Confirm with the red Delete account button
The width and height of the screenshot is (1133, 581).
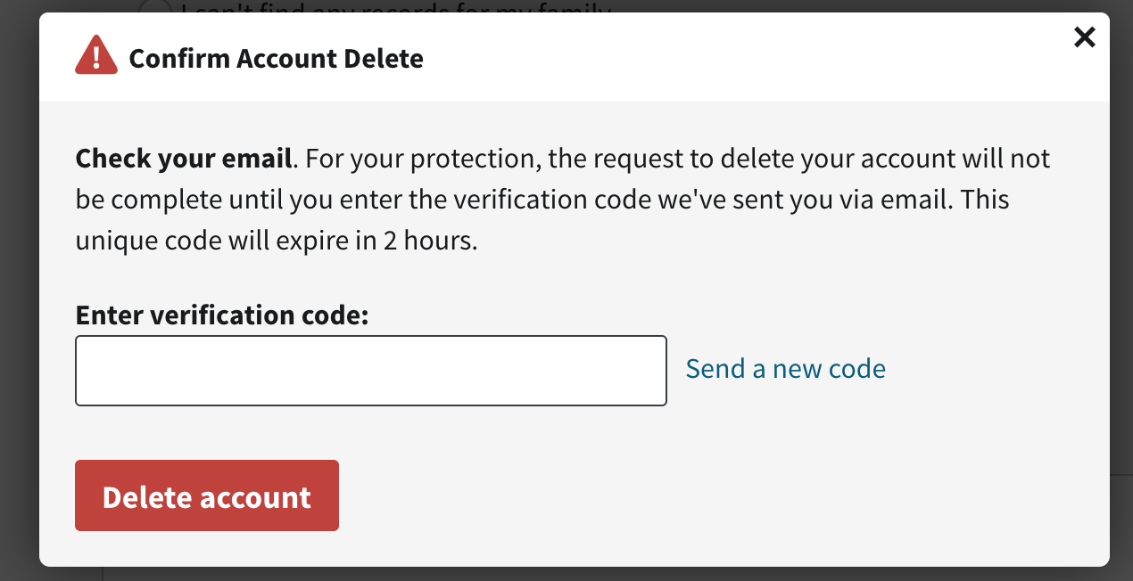pos(207,495)
